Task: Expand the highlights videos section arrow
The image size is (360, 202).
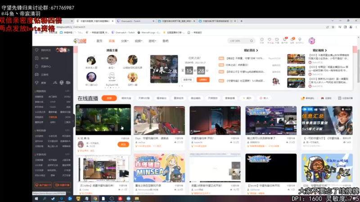Action: click(x=326, y=50)
